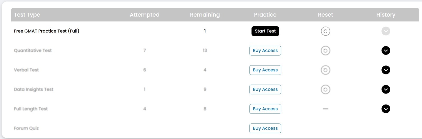Buy access to Quantitative Test
This screenshot has height=139, width=422.
(x=265, y=51)
